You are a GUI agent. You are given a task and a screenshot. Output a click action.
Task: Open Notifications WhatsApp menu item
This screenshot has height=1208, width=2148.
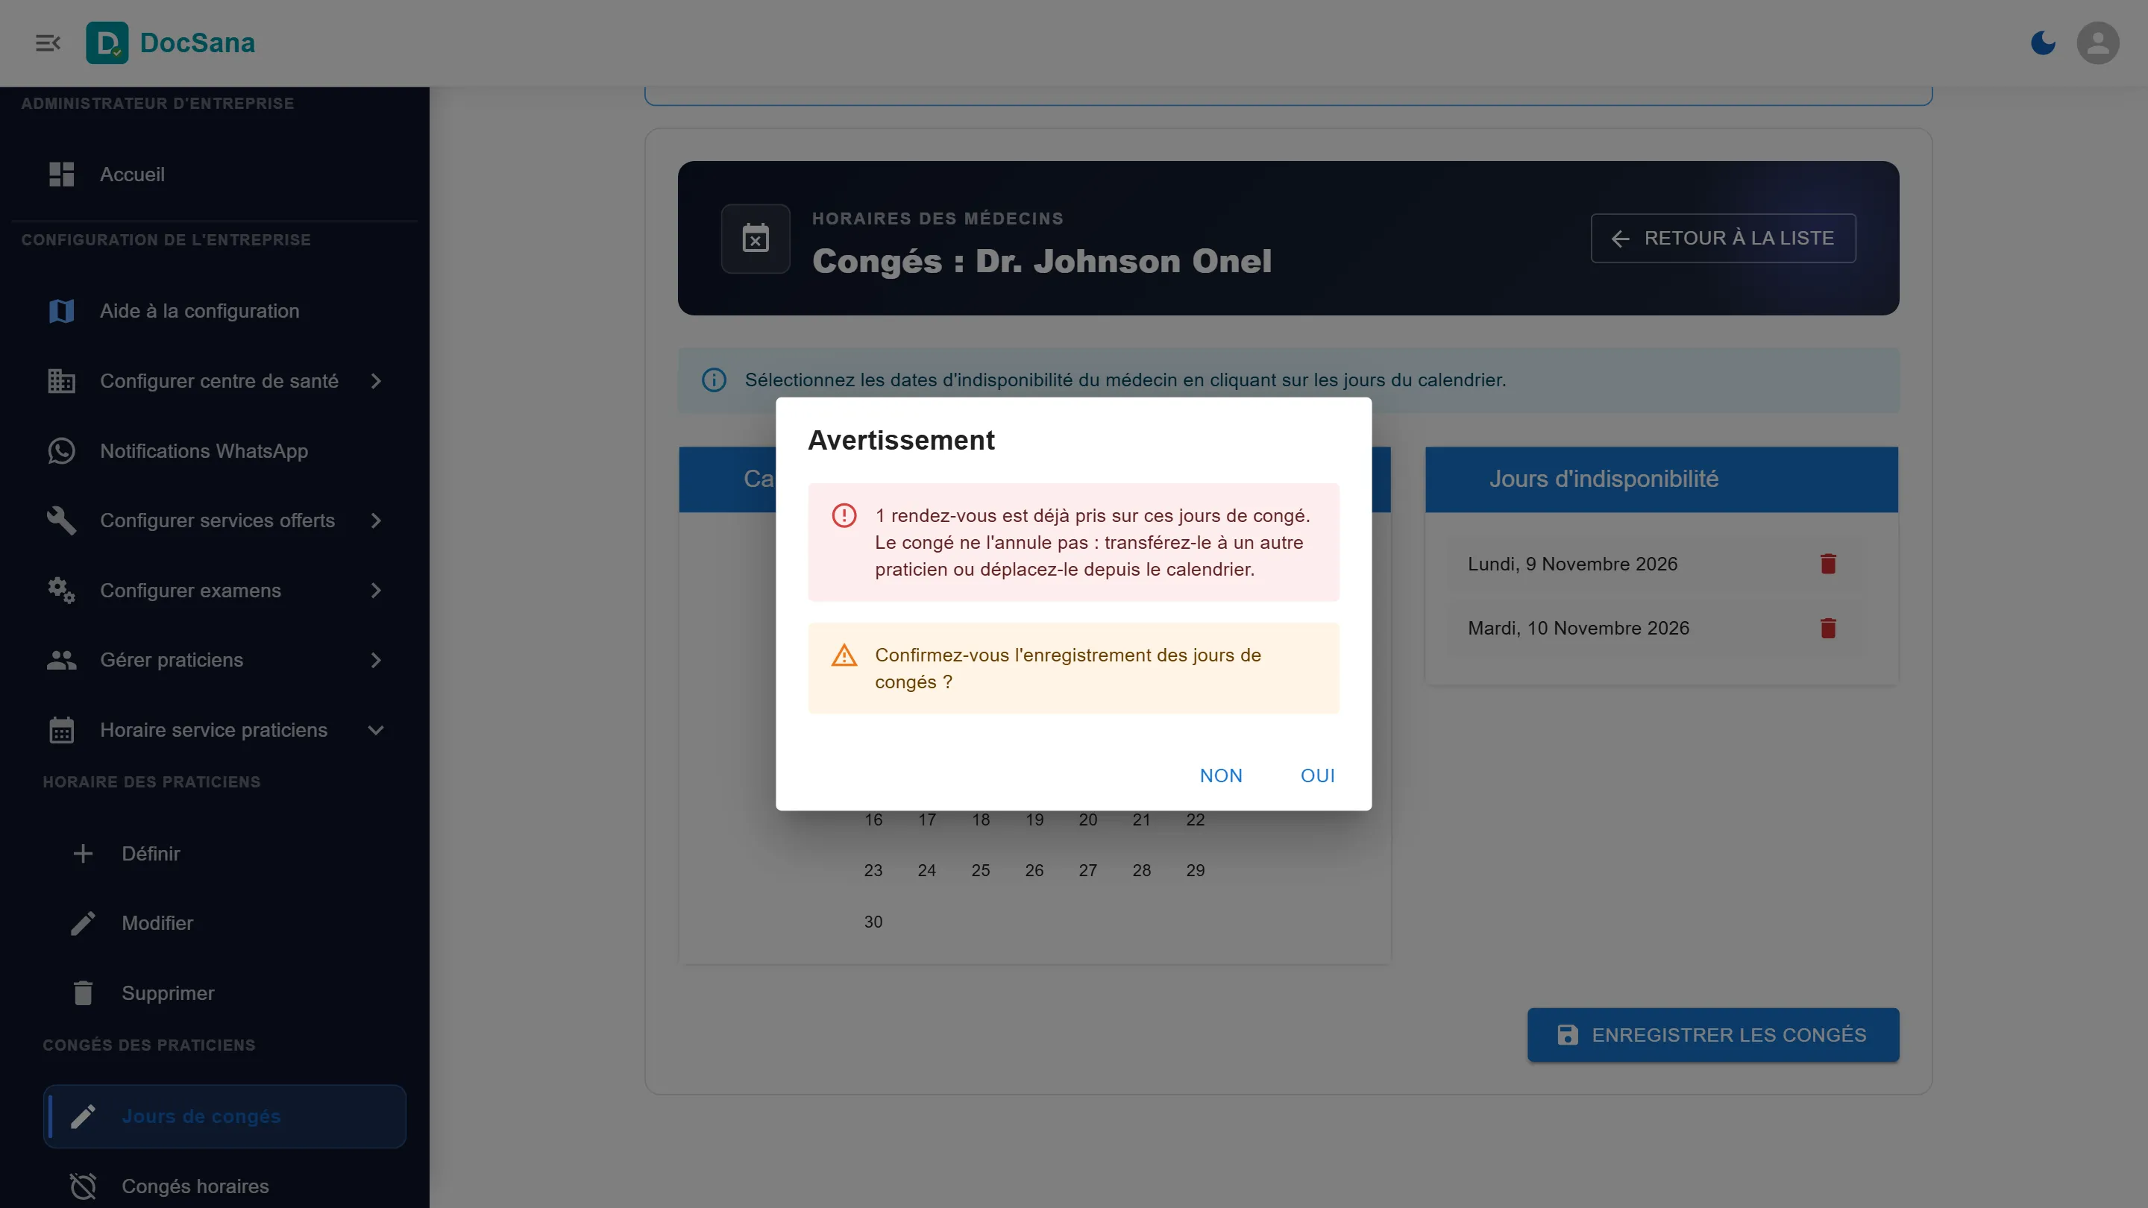tap(214, 451)
